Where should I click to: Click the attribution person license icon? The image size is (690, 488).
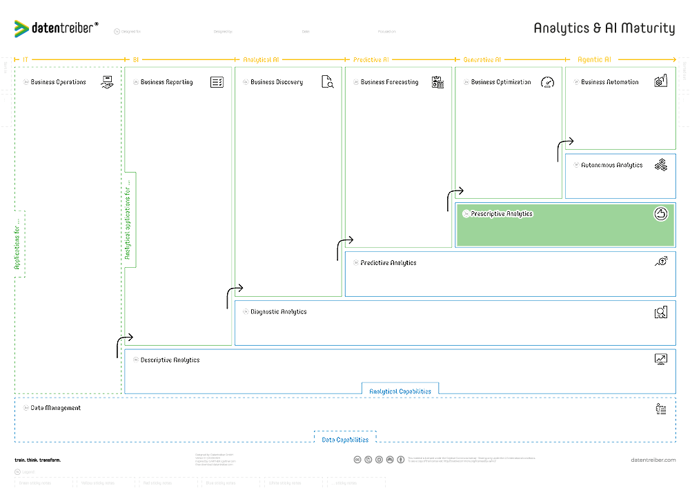point(400,460)
